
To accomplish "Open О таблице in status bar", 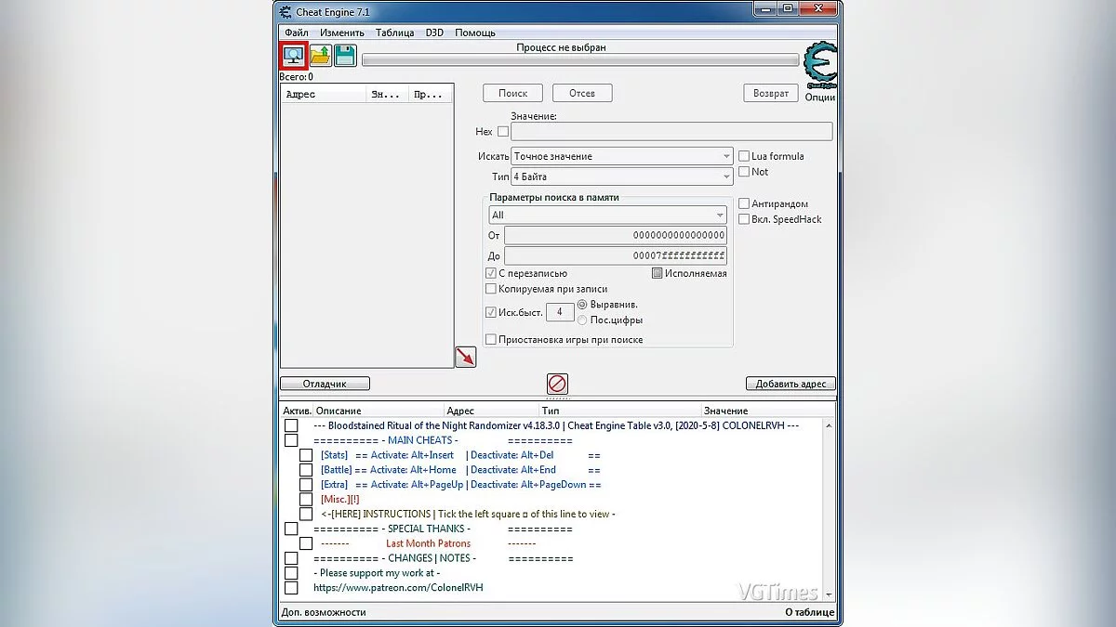I will [x=809, y=612].
